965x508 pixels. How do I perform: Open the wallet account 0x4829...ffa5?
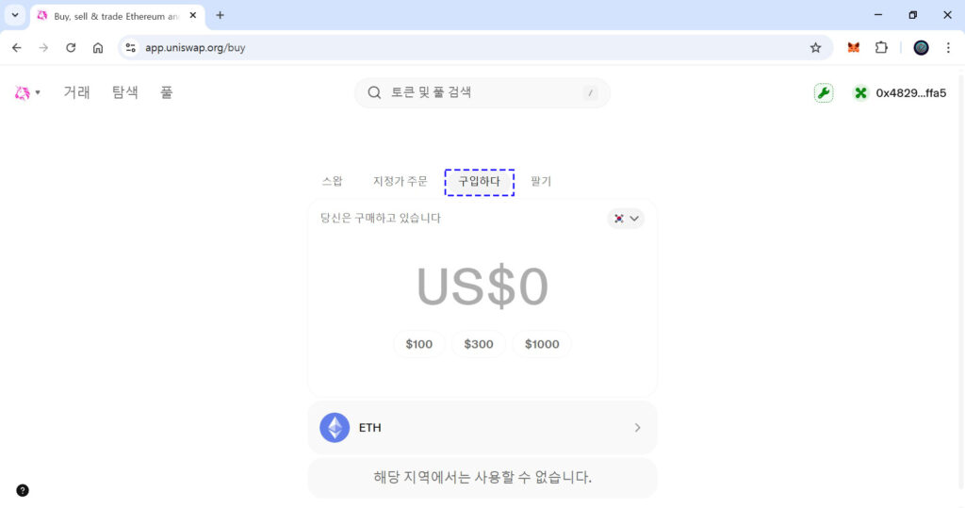click(900, 92)
